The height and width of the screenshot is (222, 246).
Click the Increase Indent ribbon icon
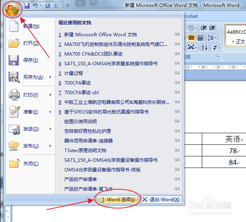pos(212,28)
